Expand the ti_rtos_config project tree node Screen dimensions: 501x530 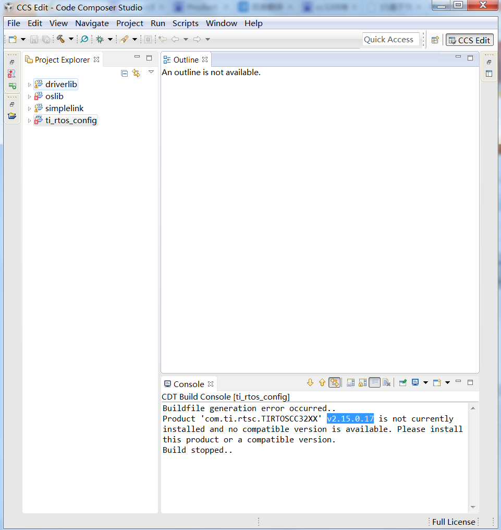click(29, 121)
